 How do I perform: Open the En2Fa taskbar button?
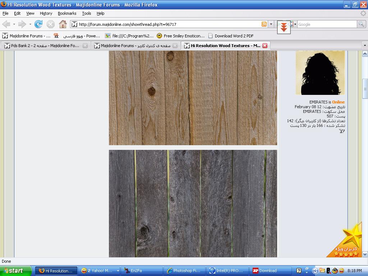pyautogui.click(x=141, y=271)
